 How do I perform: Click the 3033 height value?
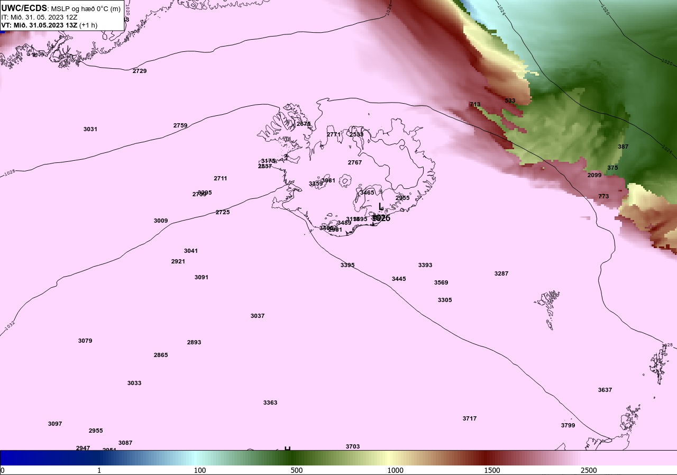134,383
